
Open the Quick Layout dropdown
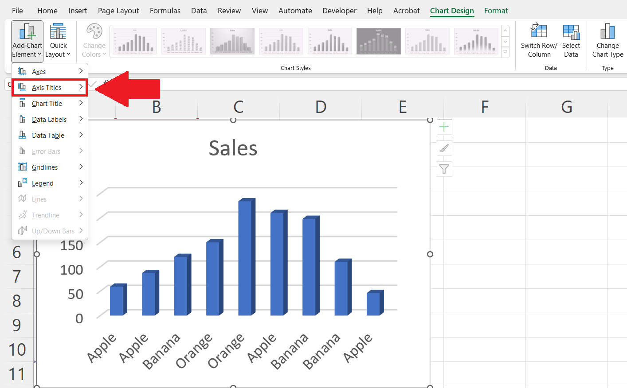(x=58, y=41)
